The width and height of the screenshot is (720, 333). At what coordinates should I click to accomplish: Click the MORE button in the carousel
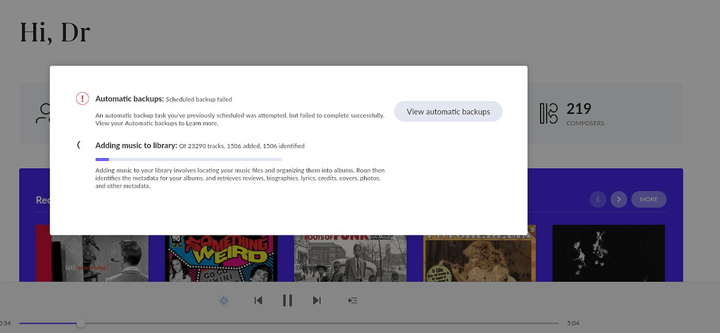pyautogui.click(x=648, y=200)
